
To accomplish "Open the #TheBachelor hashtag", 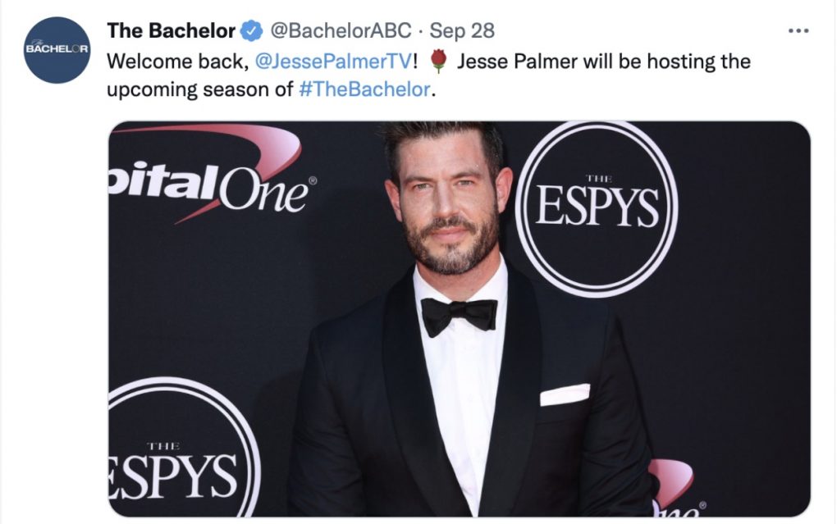I will pyautogui.click(x=365, y=89).
